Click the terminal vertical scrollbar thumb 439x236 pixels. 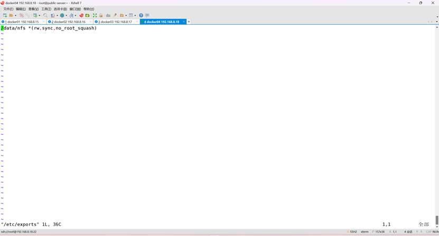[x=437, y=220]
